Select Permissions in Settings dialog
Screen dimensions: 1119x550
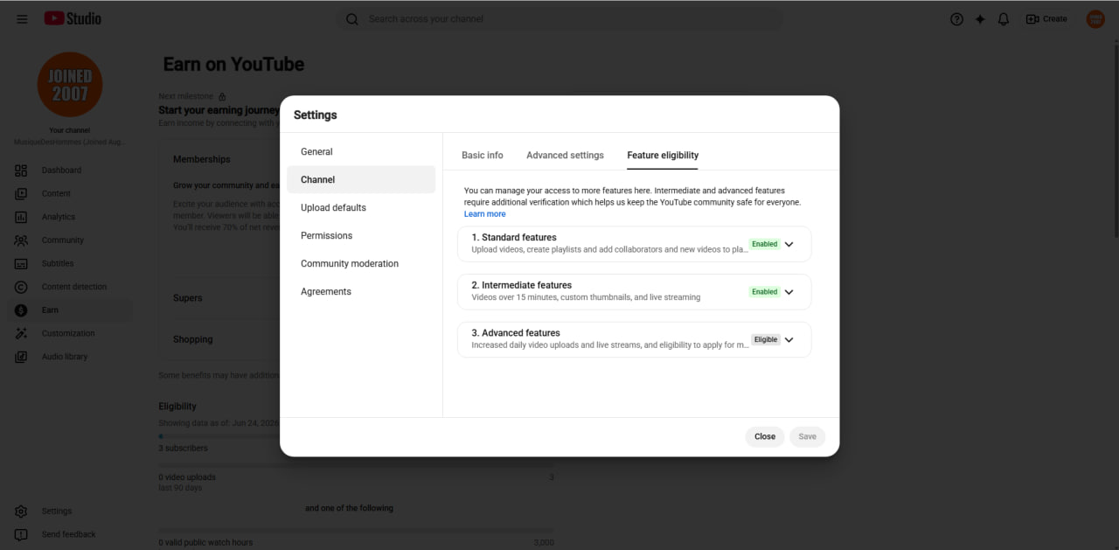(x=361, y=236)
